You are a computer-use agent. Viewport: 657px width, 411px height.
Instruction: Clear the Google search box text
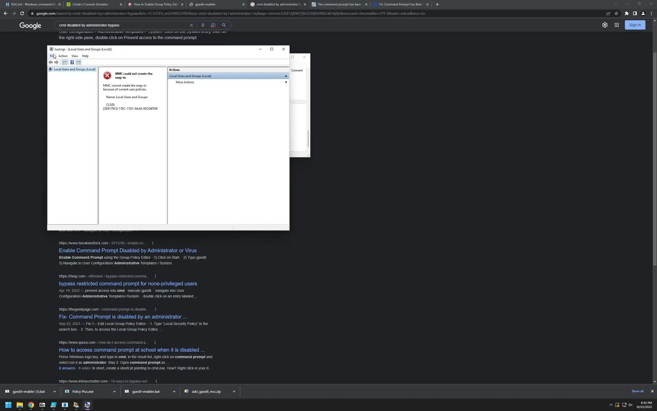point(191,25)
